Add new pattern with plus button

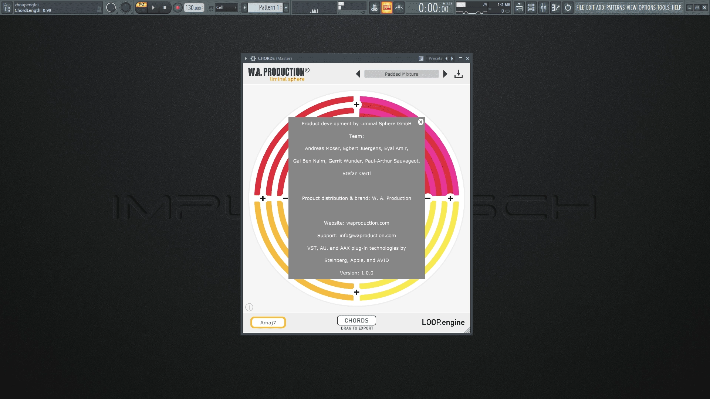pos(286,7)
